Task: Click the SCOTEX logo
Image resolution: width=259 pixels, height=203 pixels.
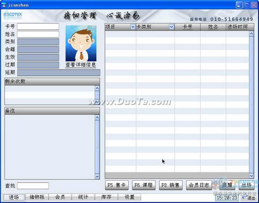Action: click(12, 15)
